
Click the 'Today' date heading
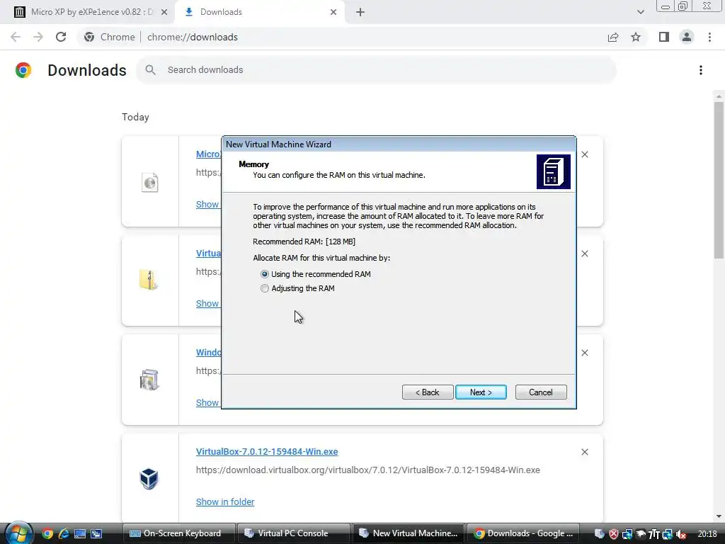click(x=135, y=117)
